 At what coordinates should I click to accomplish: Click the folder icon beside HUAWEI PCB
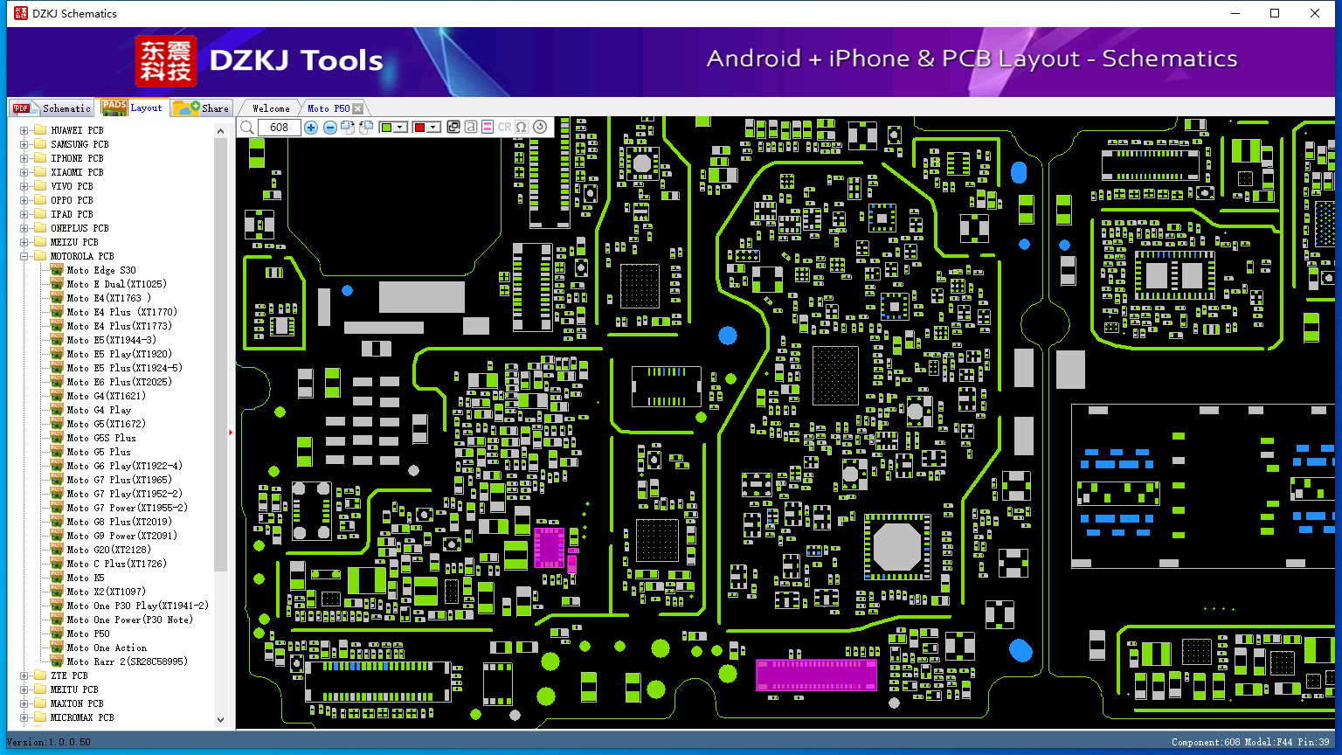[x=39, y=130]
